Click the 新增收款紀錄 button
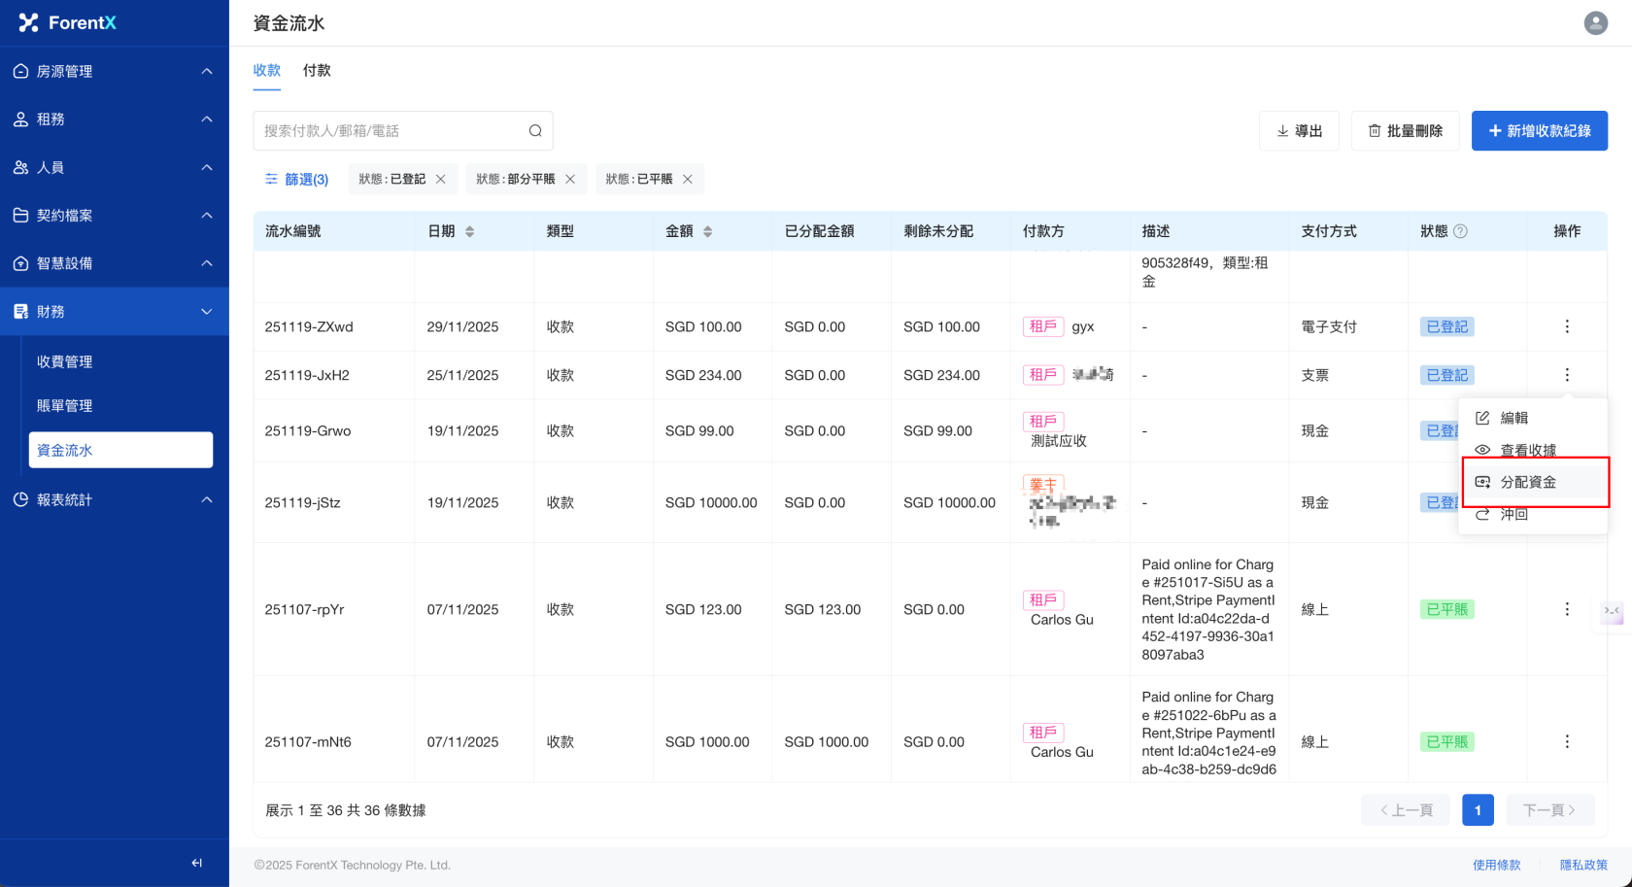Screen dimensions: 1632x887 pyautogui.click(x=1539, y=131)
